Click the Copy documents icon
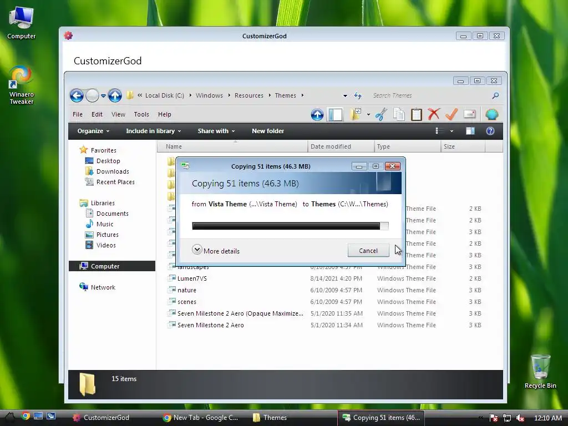This screenshot has width=568, height=426. (399, 114)
